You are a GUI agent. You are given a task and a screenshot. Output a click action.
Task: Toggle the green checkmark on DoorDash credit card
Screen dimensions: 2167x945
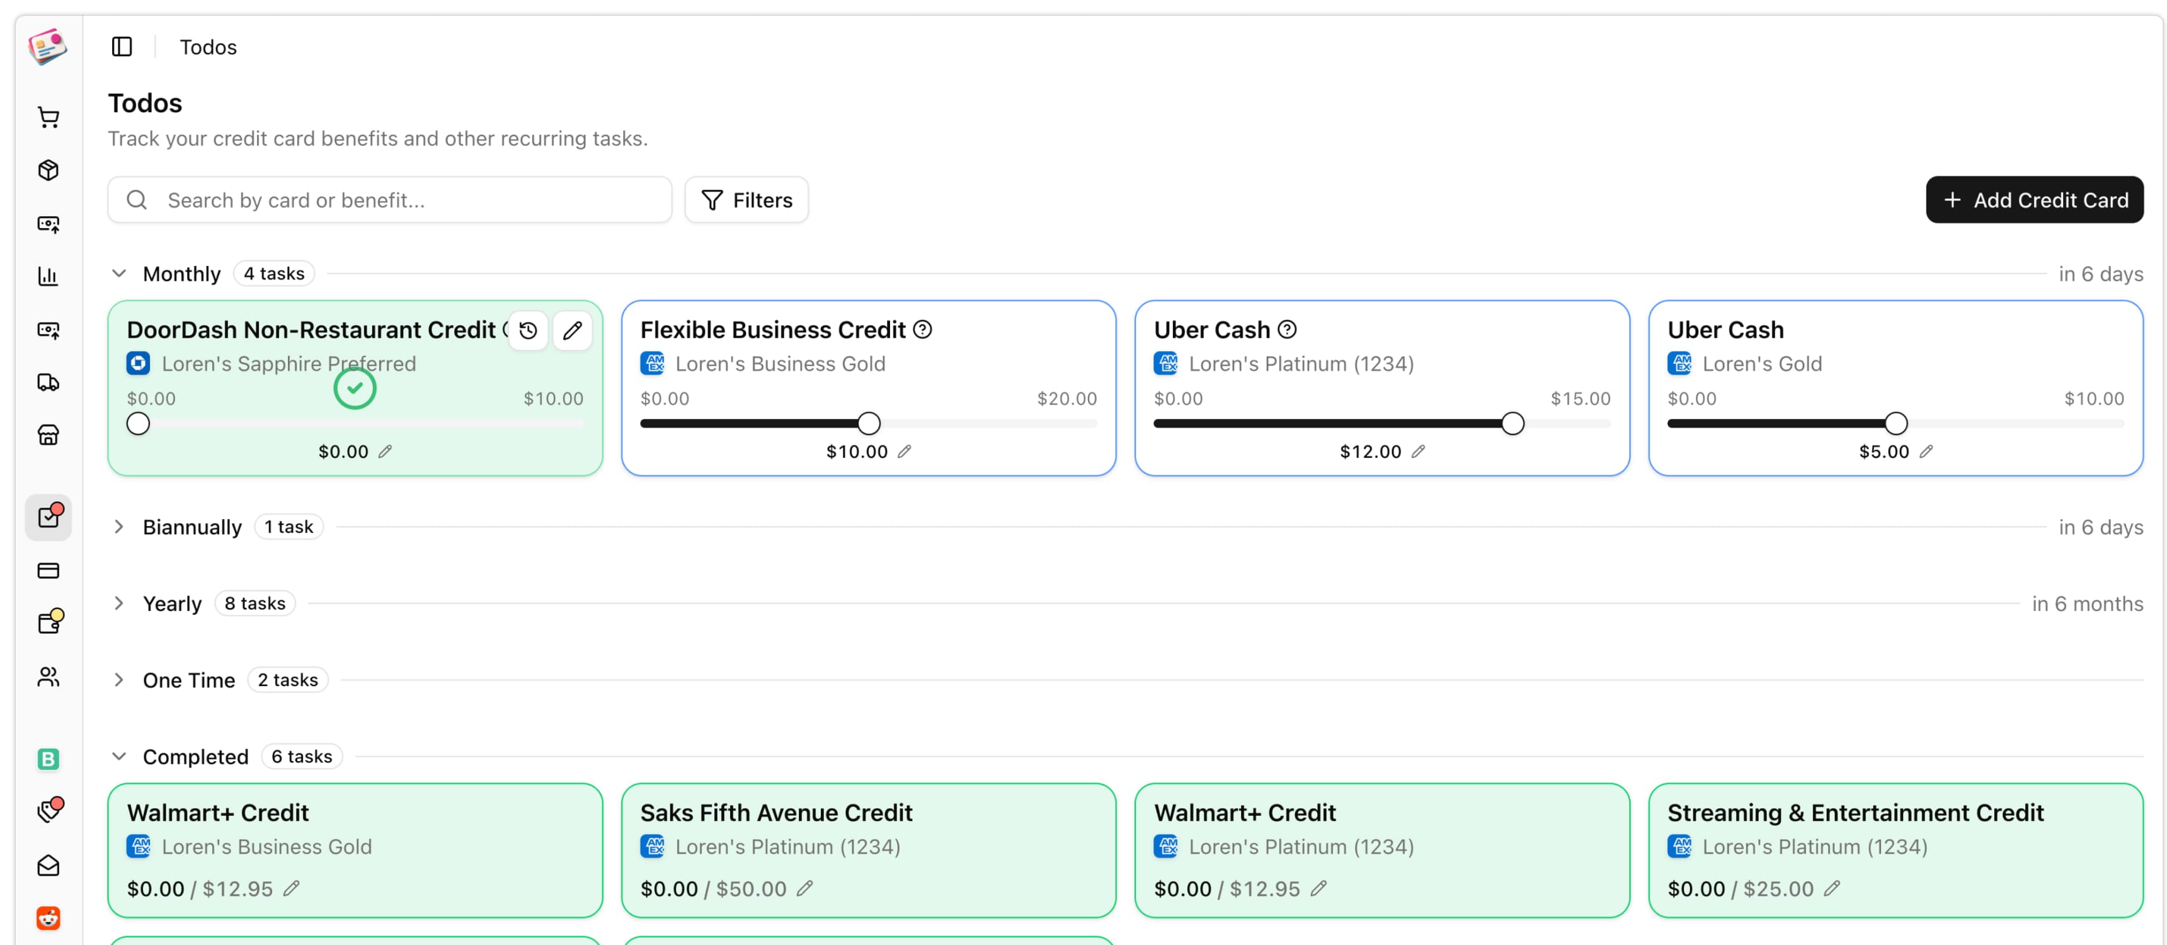(x=355, y=388)
